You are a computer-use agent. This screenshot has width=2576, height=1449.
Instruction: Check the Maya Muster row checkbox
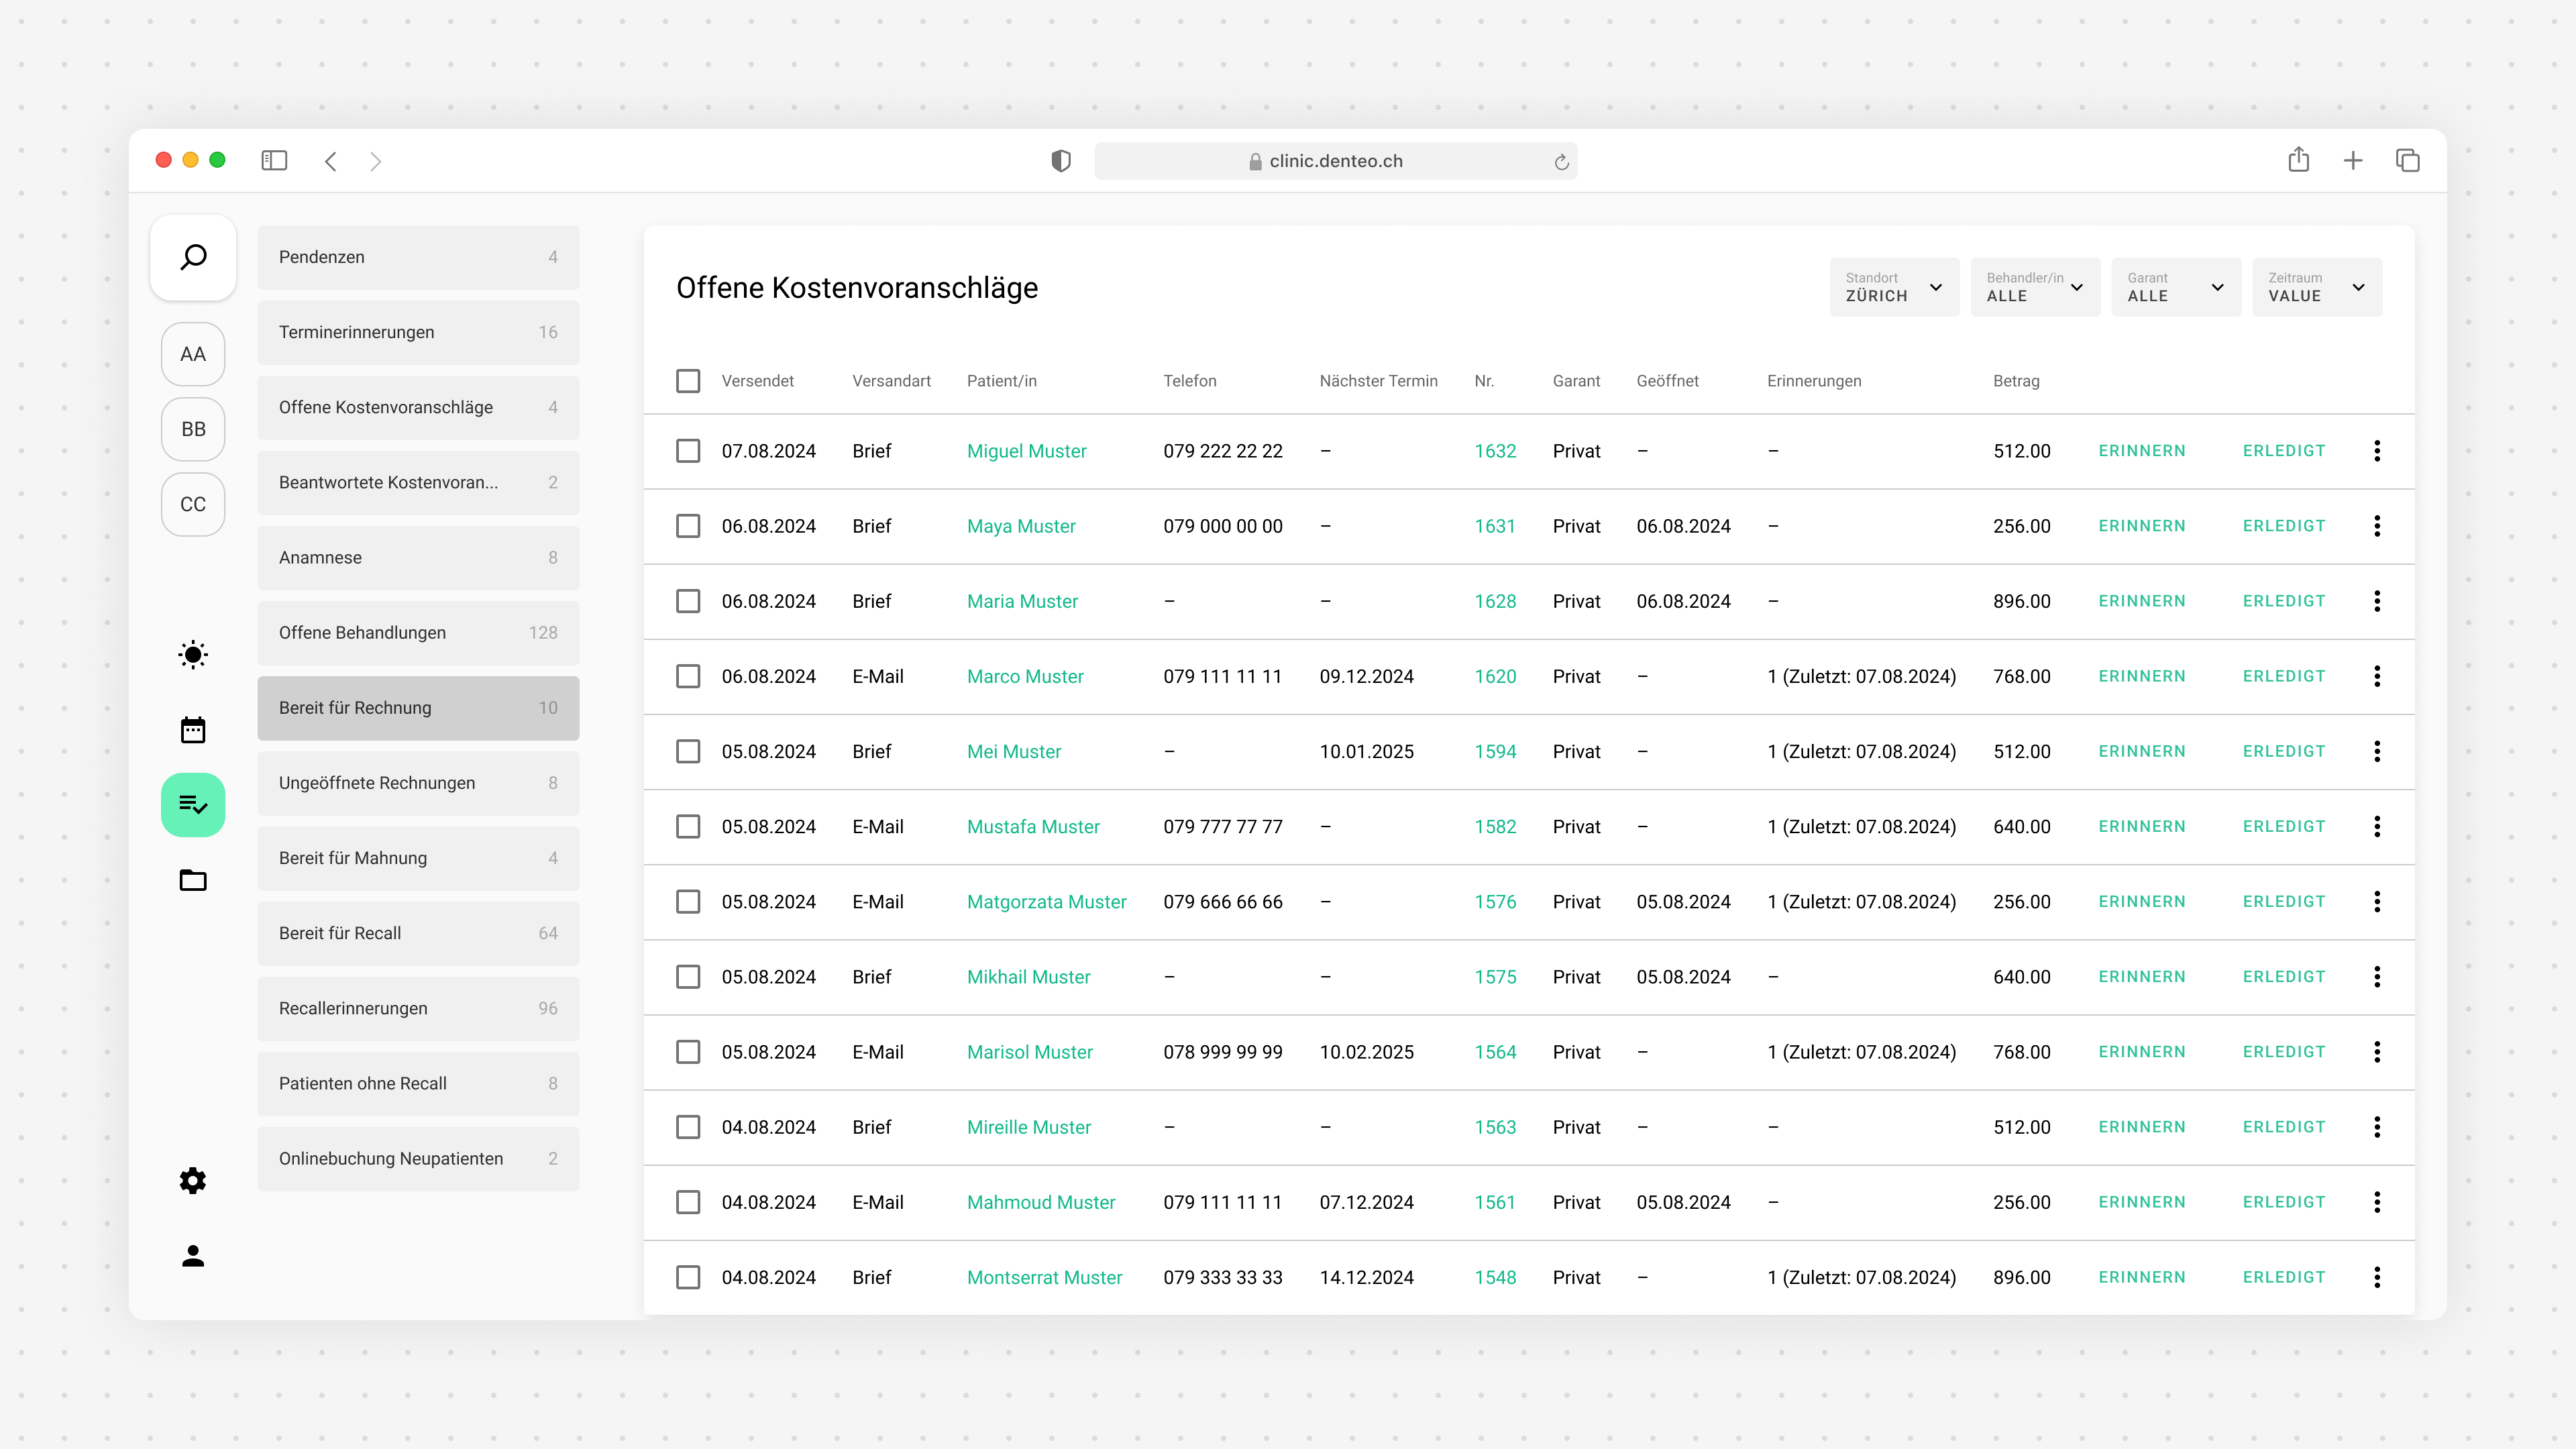688,526
